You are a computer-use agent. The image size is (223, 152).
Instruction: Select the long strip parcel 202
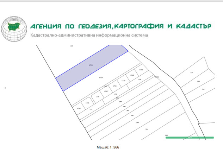coord(132,115)
